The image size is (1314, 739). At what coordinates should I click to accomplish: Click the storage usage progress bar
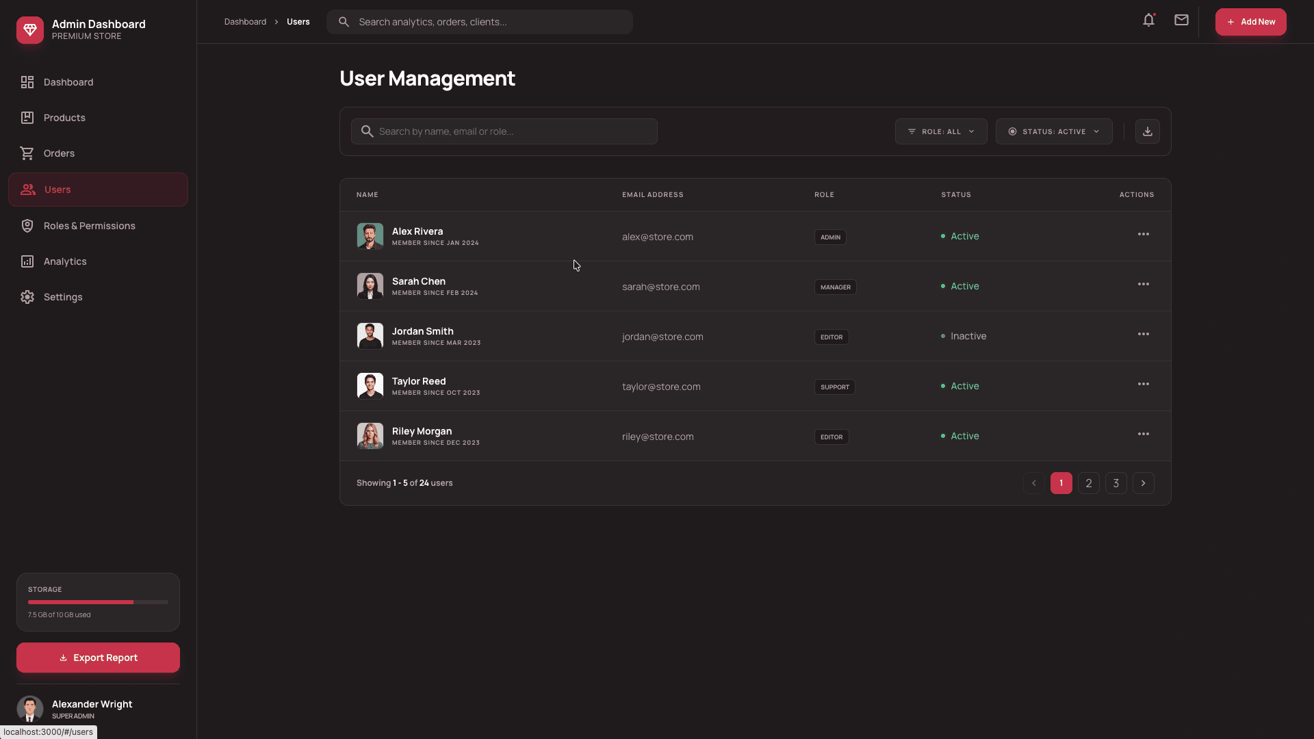coord(97,602)
